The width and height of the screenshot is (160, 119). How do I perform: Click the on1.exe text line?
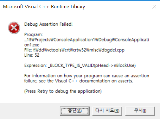coord(32,45)
